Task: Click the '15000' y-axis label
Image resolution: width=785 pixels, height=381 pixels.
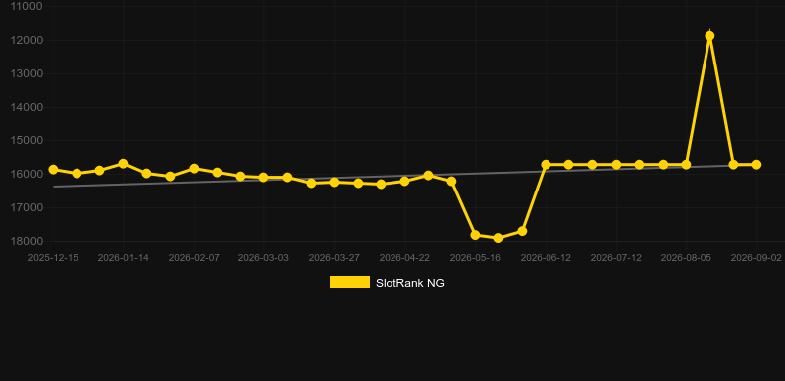Action: [26, 141]
